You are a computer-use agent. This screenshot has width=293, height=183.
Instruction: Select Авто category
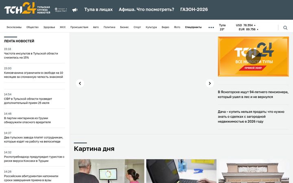[x=96, y=27]
